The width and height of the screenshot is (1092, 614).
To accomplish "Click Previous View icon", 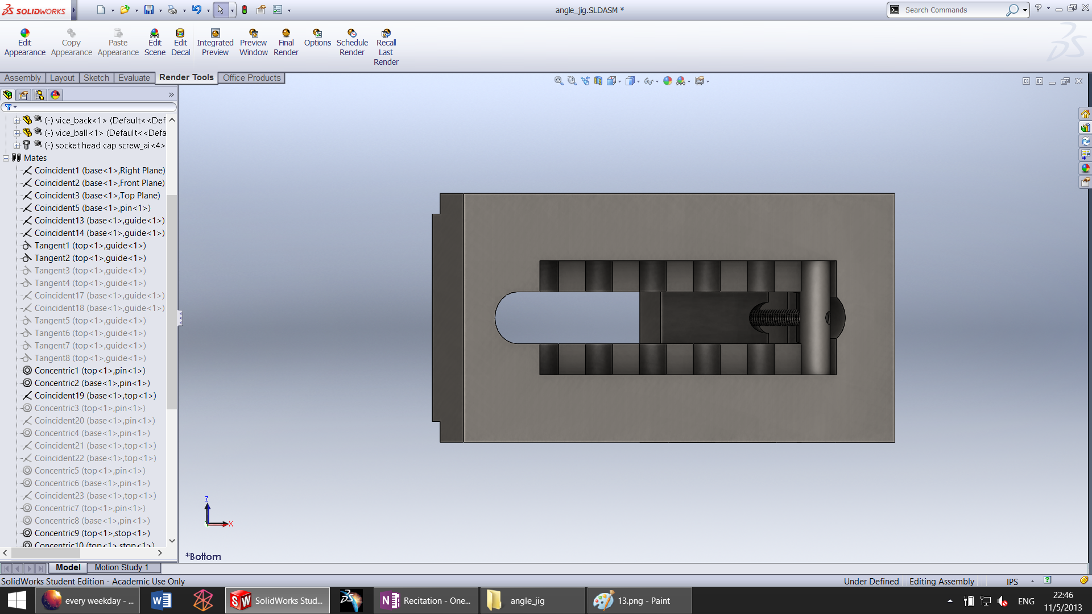I will [585, 81].
